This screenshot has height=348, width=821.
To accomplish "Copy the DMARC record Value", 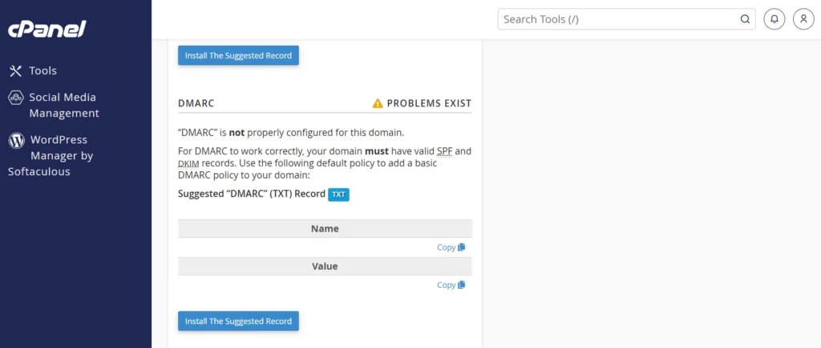I will pos(451,285).
